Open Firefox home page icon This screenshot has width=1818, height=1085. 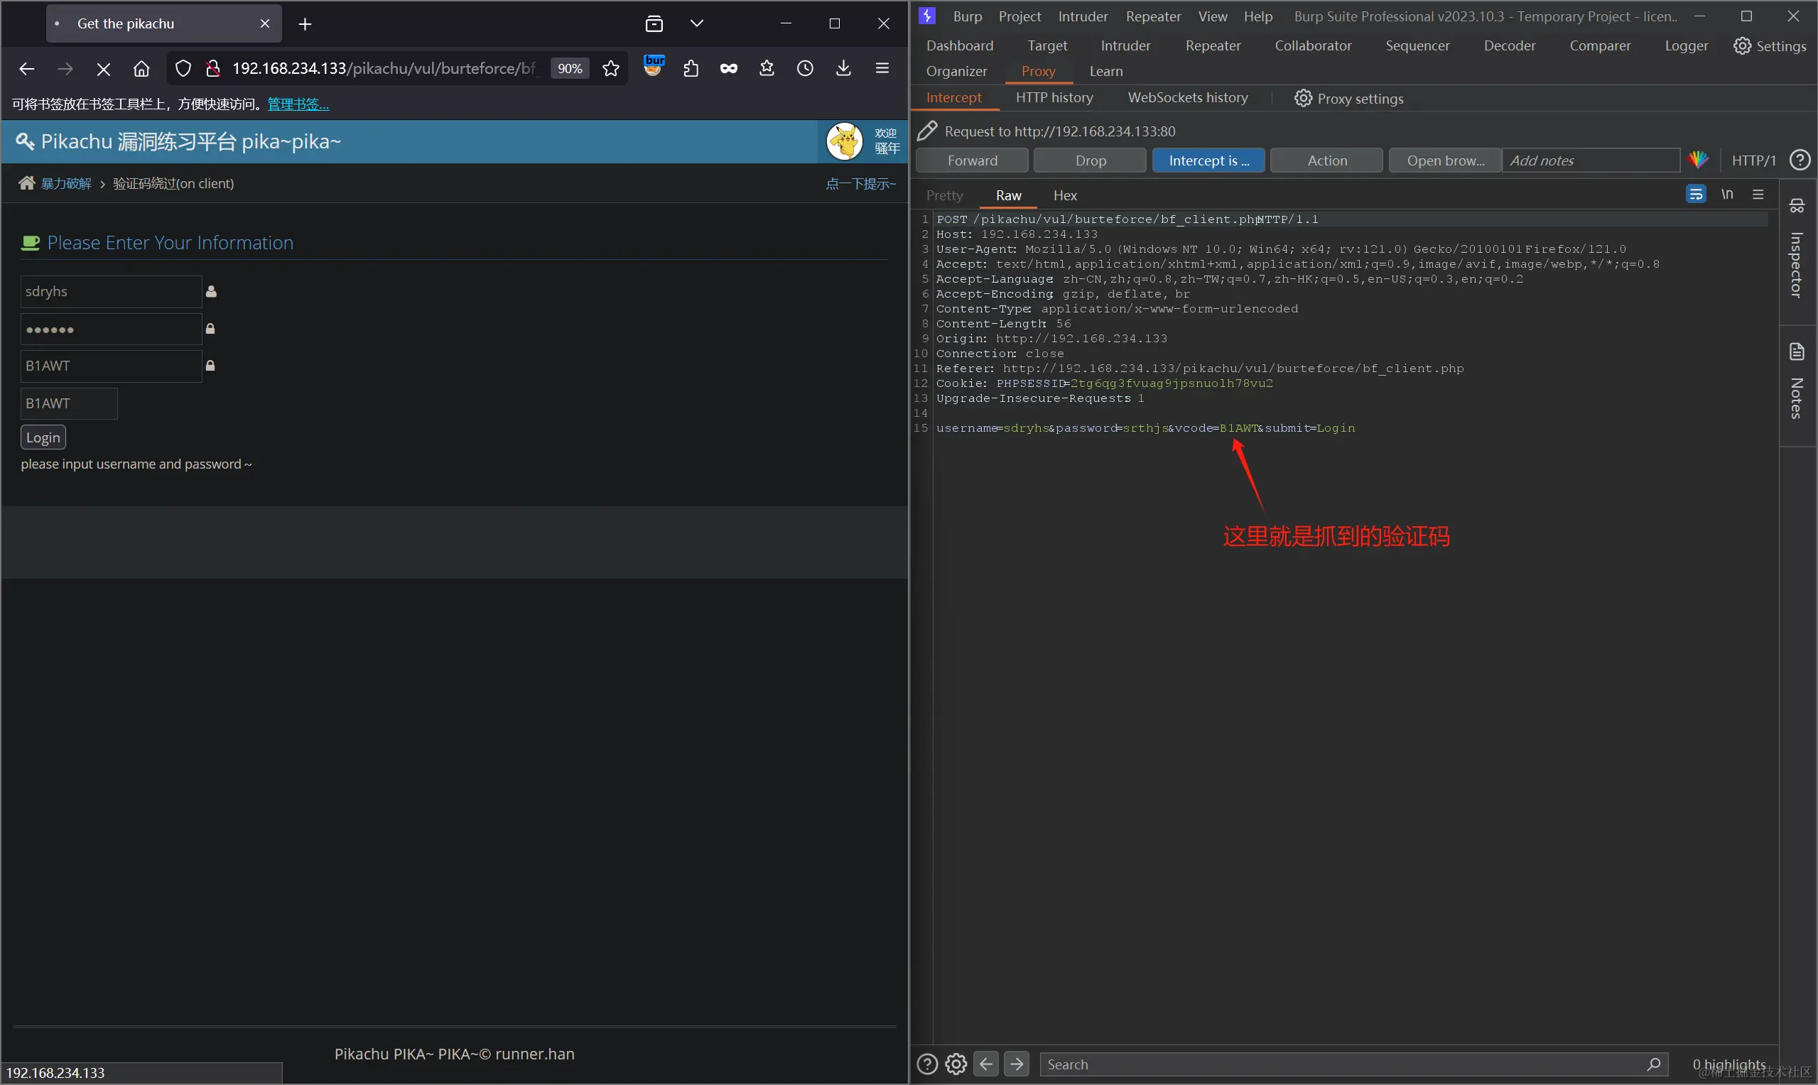click(x=141, y=69)
